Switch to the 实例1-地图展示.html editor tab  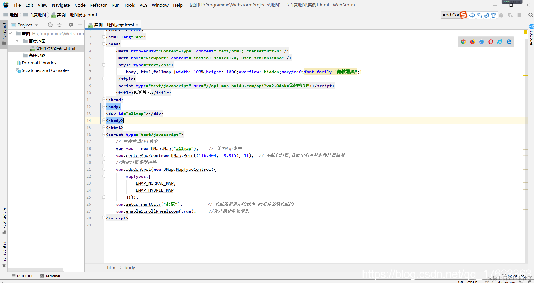114,25
